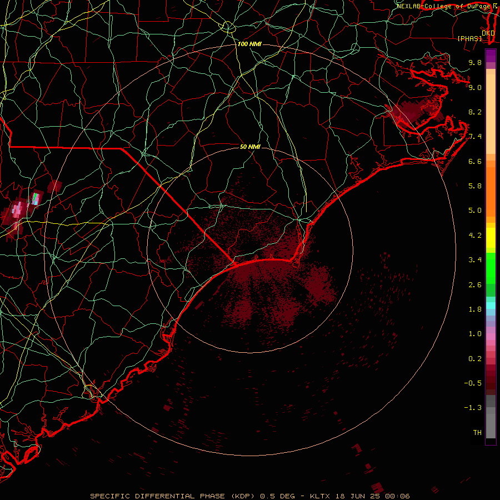Click the 5.8 value on the color scale
This screenshot has width=500, height=500.
click(475, 186)
